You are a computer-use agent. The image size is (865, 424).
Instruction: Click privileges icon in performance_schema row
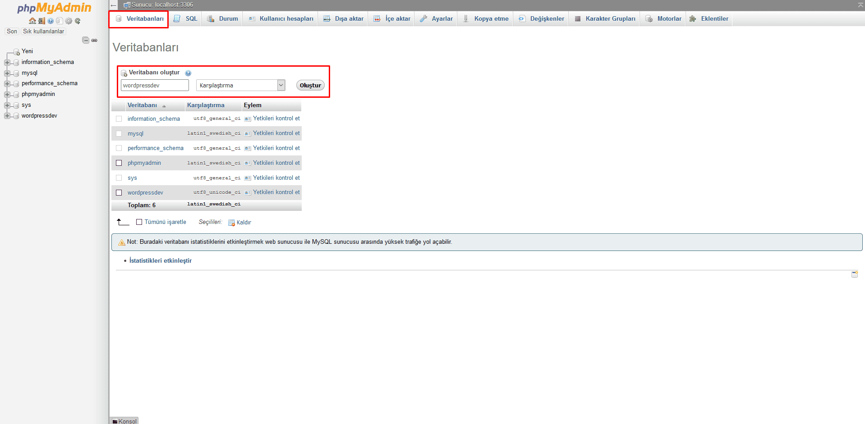(248, 149)
